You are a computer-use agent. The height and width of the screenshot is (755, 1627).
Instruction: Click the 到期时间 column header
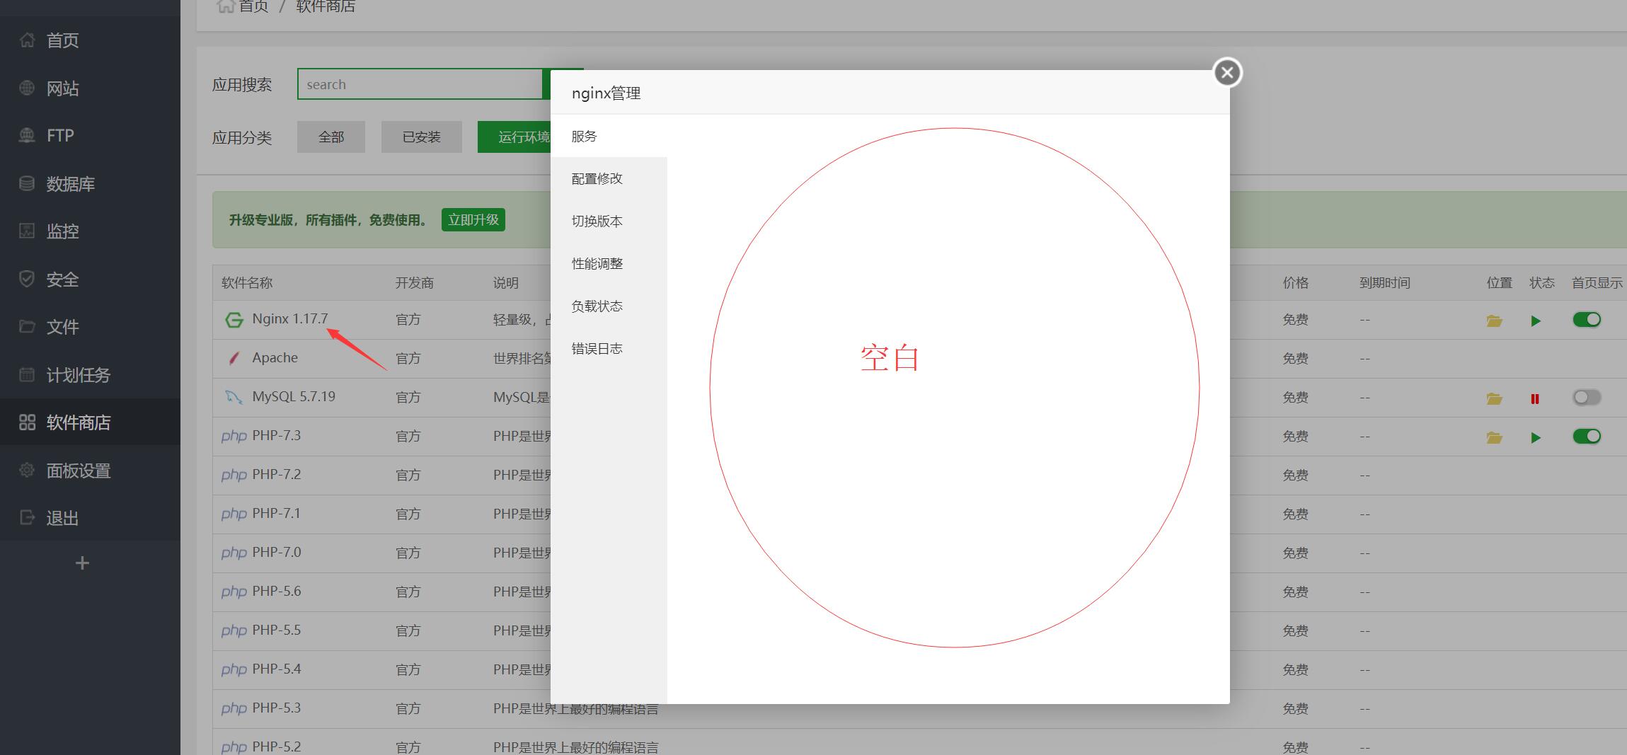coord(1385,283)
